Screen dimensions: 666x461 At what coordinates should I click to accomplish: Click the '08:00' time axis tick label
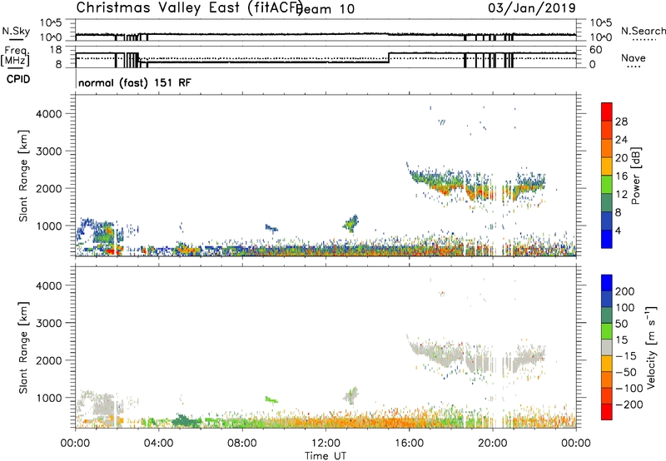(242, 444)
